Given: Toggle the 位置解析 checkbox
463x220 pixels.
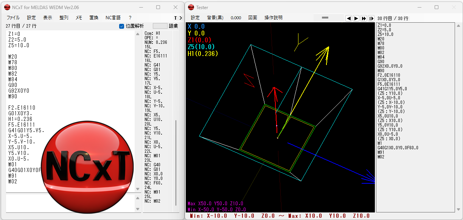Looking at the screenshot, I should coord(122,26).
